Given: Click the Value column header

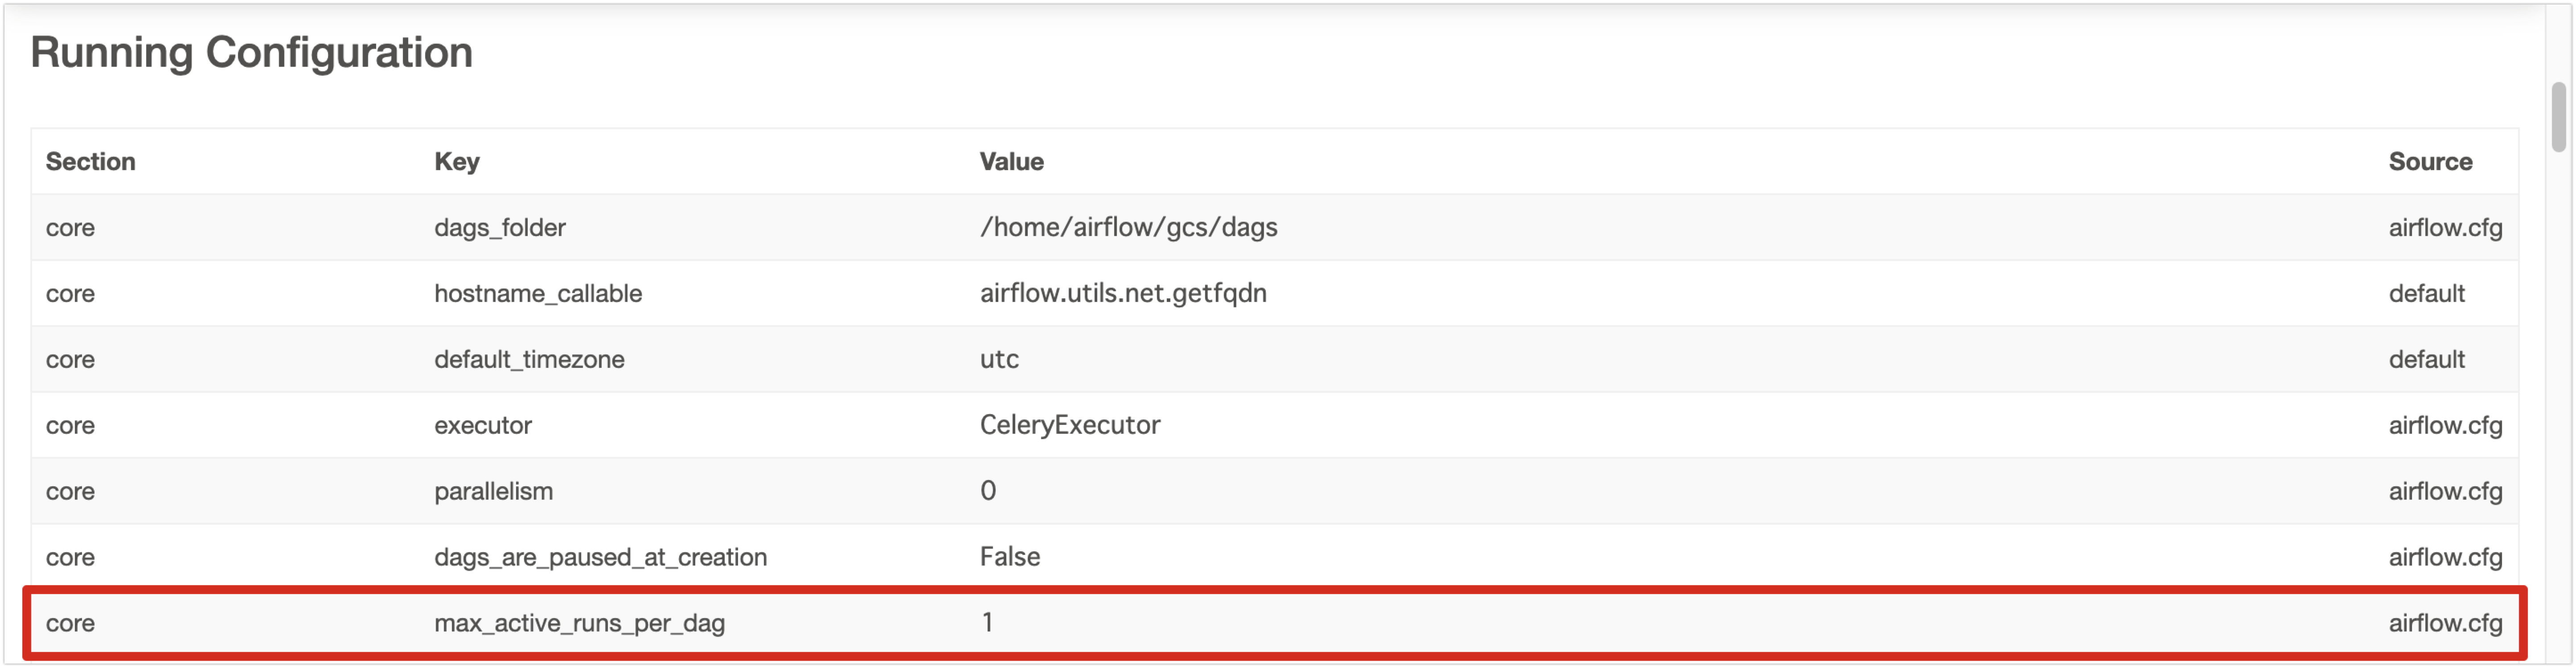Looking at the screenshot, I should click(x=1010, y=161).
